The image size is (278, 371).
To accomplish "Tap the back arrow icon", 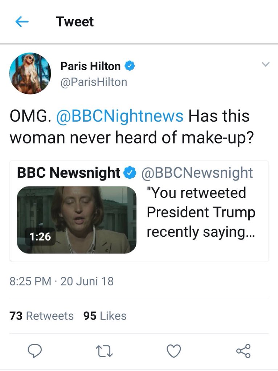I will tap(22, 22).
